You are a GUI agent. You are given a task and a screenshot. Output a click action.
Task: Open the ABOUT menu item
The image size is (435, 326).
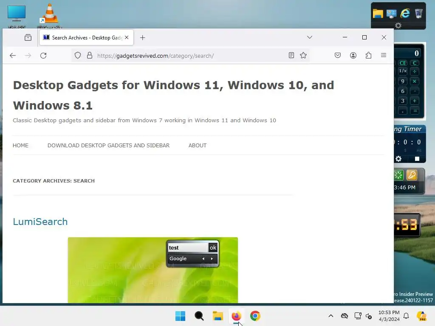point(198,145)
